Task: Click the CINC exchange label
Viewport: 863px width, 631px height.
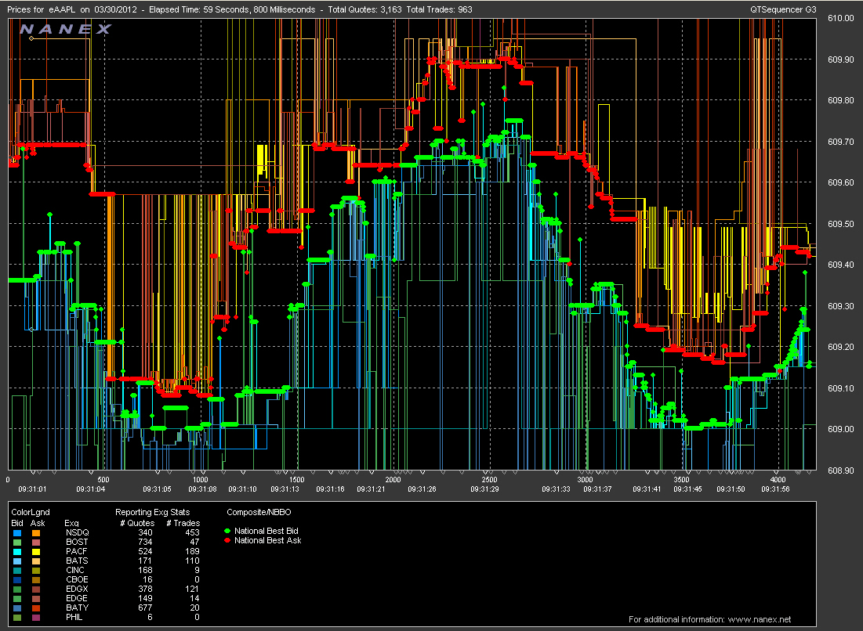Action: click(x=75, y=570)
